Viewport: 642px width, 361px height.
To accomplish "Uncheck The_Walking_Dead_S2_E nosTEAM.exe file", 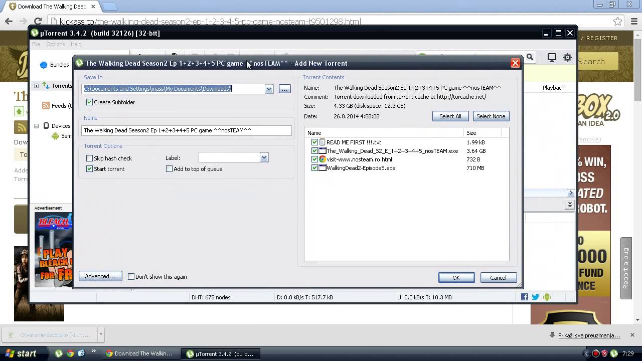I will [314, 151].
